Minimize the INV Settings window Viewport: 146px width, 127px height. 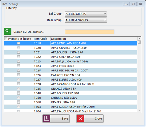click(x=126, y=4)
